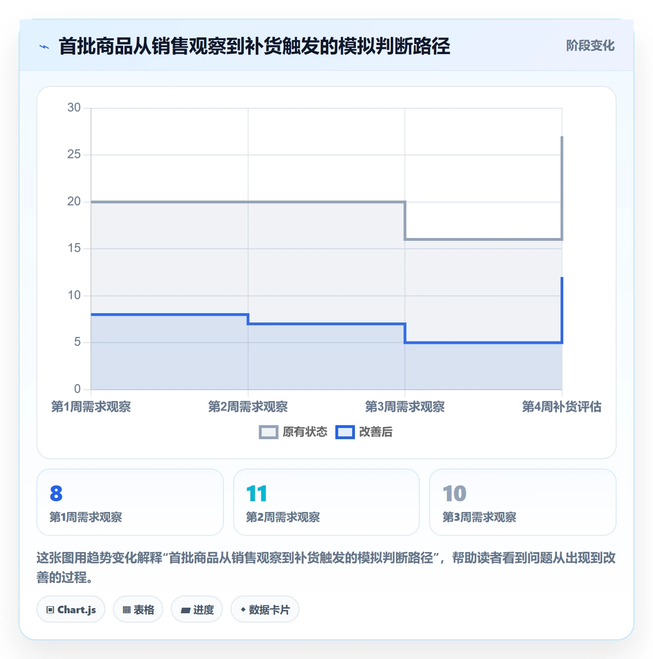The height and width of the screenshot is (659, 653).
Task: Click the 第2周需求观察 label in value-11 card
Action: click(x=283, y=517)
